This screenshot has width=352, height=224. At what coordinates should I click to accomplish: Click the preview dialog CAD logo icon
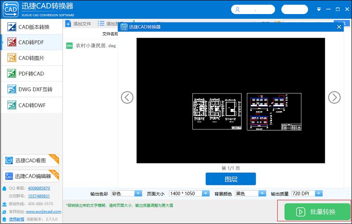coord(124,27)
